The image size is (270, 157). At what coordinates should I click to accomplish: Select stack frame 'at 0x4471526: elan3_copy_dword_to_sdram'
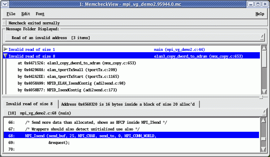coord(77,63)
